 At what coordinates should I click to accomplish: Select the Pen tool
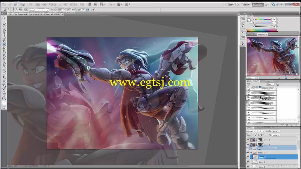coord(4,70)
